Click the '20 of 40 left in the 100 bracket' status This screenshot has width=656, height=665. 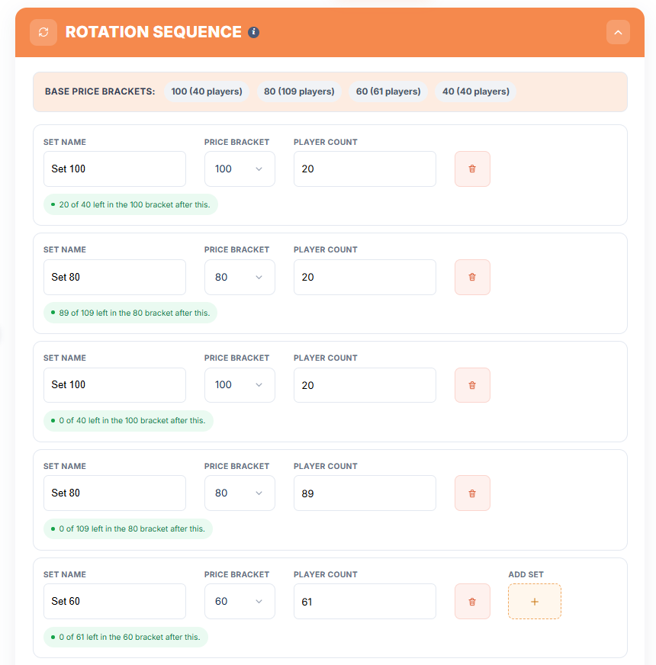(130, 204)
